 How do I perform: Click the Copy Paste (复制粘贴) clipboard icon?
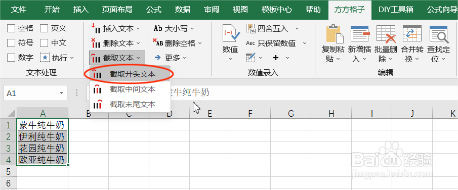335,34
